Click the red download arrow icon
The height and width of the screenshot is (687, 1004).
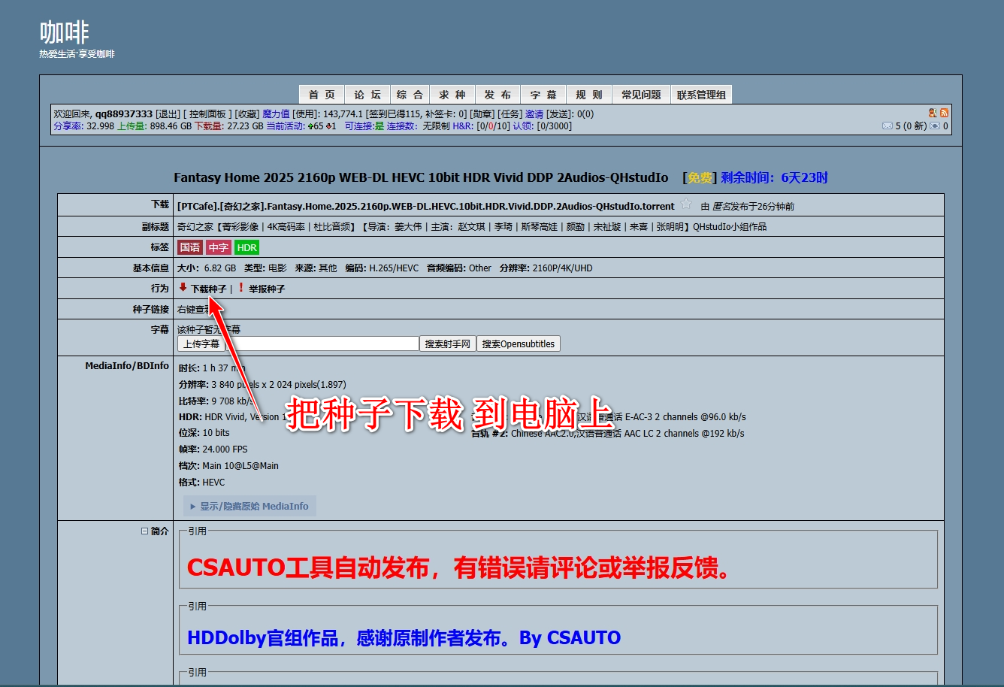click(183, 287)
